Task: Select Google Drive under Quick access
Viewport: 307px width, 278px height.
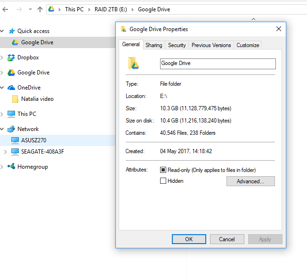Action: point(37,42)
